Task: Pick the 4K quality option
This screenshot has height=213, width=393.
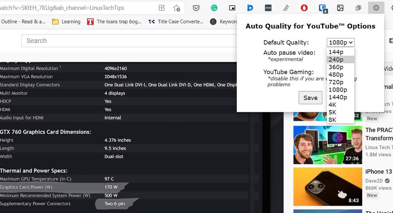Action: click(332, 105)
